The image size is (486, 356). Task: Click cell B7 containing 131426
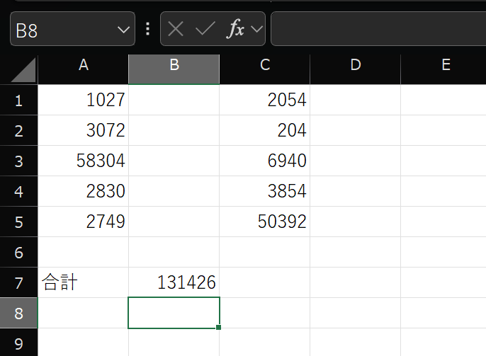click(174, 283)
